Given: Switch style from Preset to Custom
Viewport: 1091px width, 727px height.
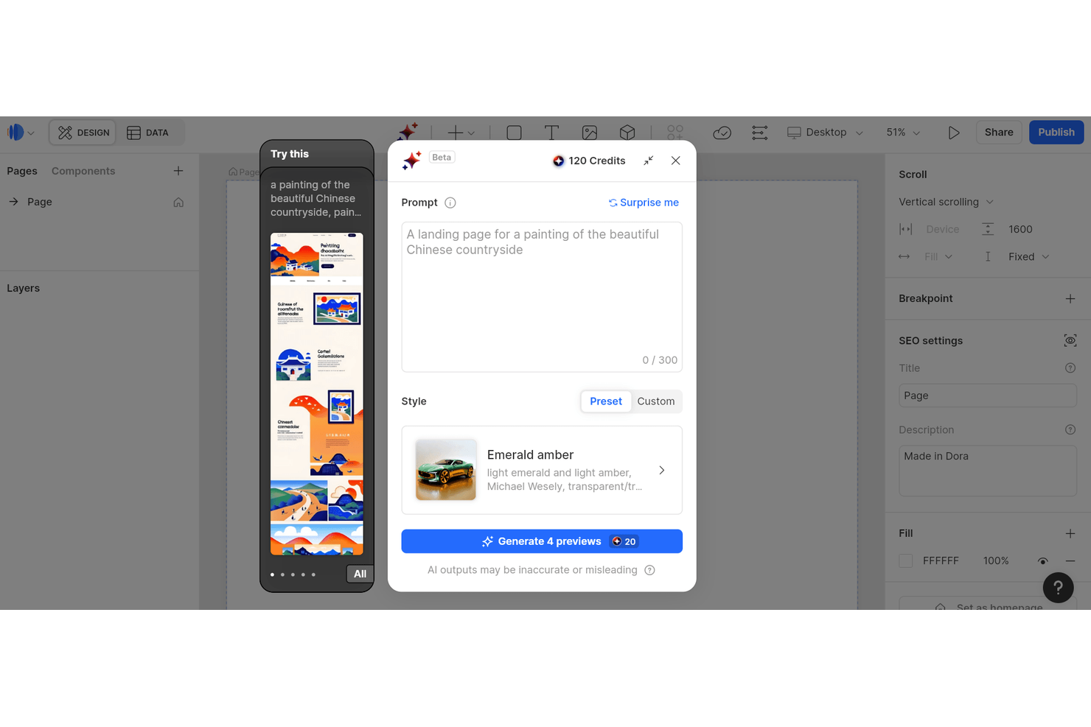Looking at the screenshot, I should pyautogui.click(x=656, y=401).
